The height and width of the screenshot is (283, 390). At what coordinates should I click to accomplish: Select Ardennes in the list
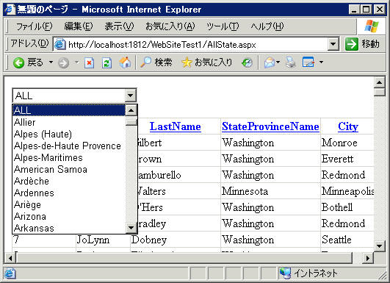point(69,193)
